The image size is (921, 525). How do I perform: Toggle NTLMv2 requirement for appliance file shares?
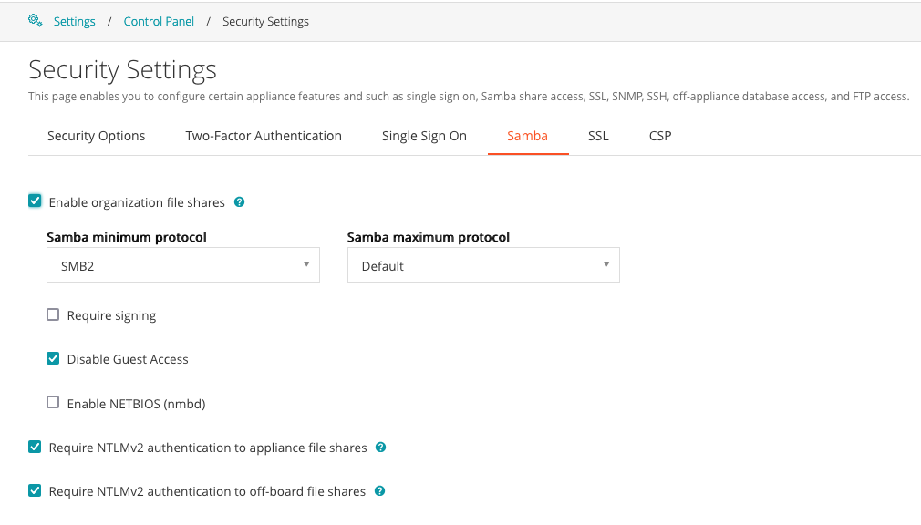click(35, 448)
